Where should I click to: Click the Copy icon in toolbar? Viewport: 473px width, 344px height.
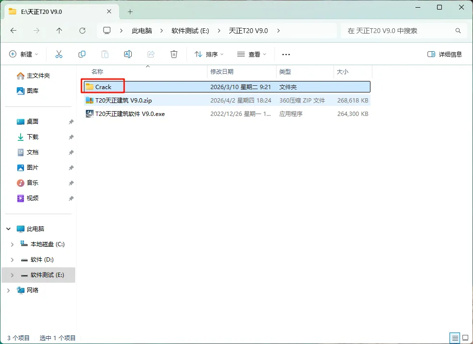point(82,54)
